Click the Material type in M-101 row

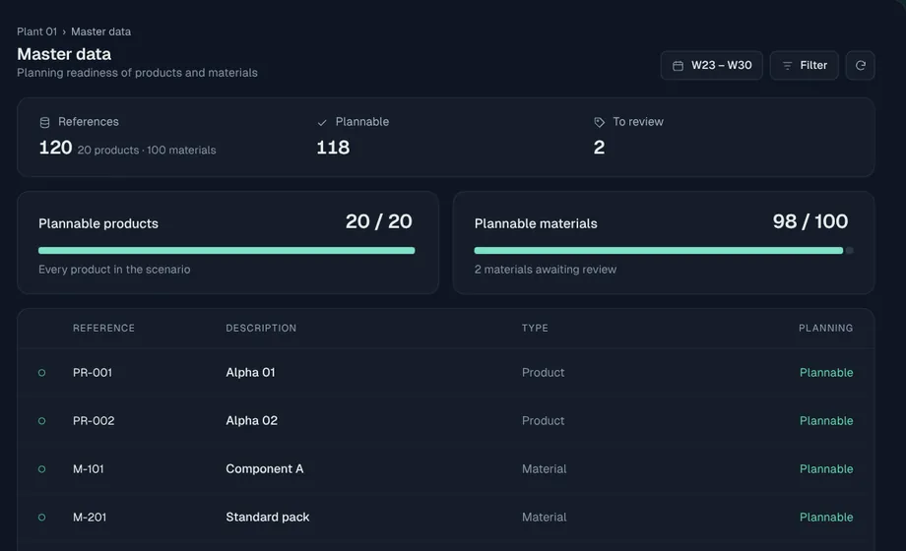click(545, 469)
